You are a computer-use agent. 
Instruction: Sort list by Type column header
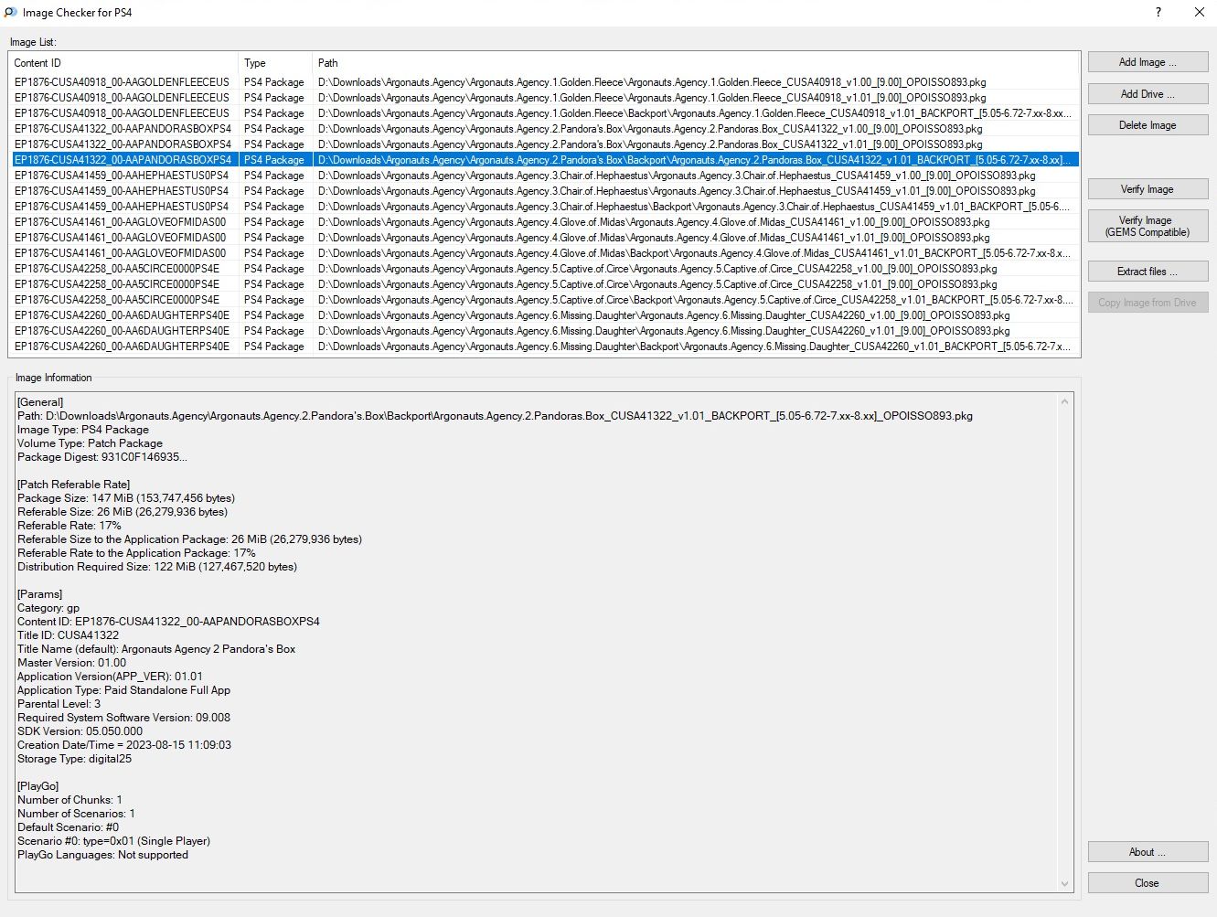click(x=274, y=63)
